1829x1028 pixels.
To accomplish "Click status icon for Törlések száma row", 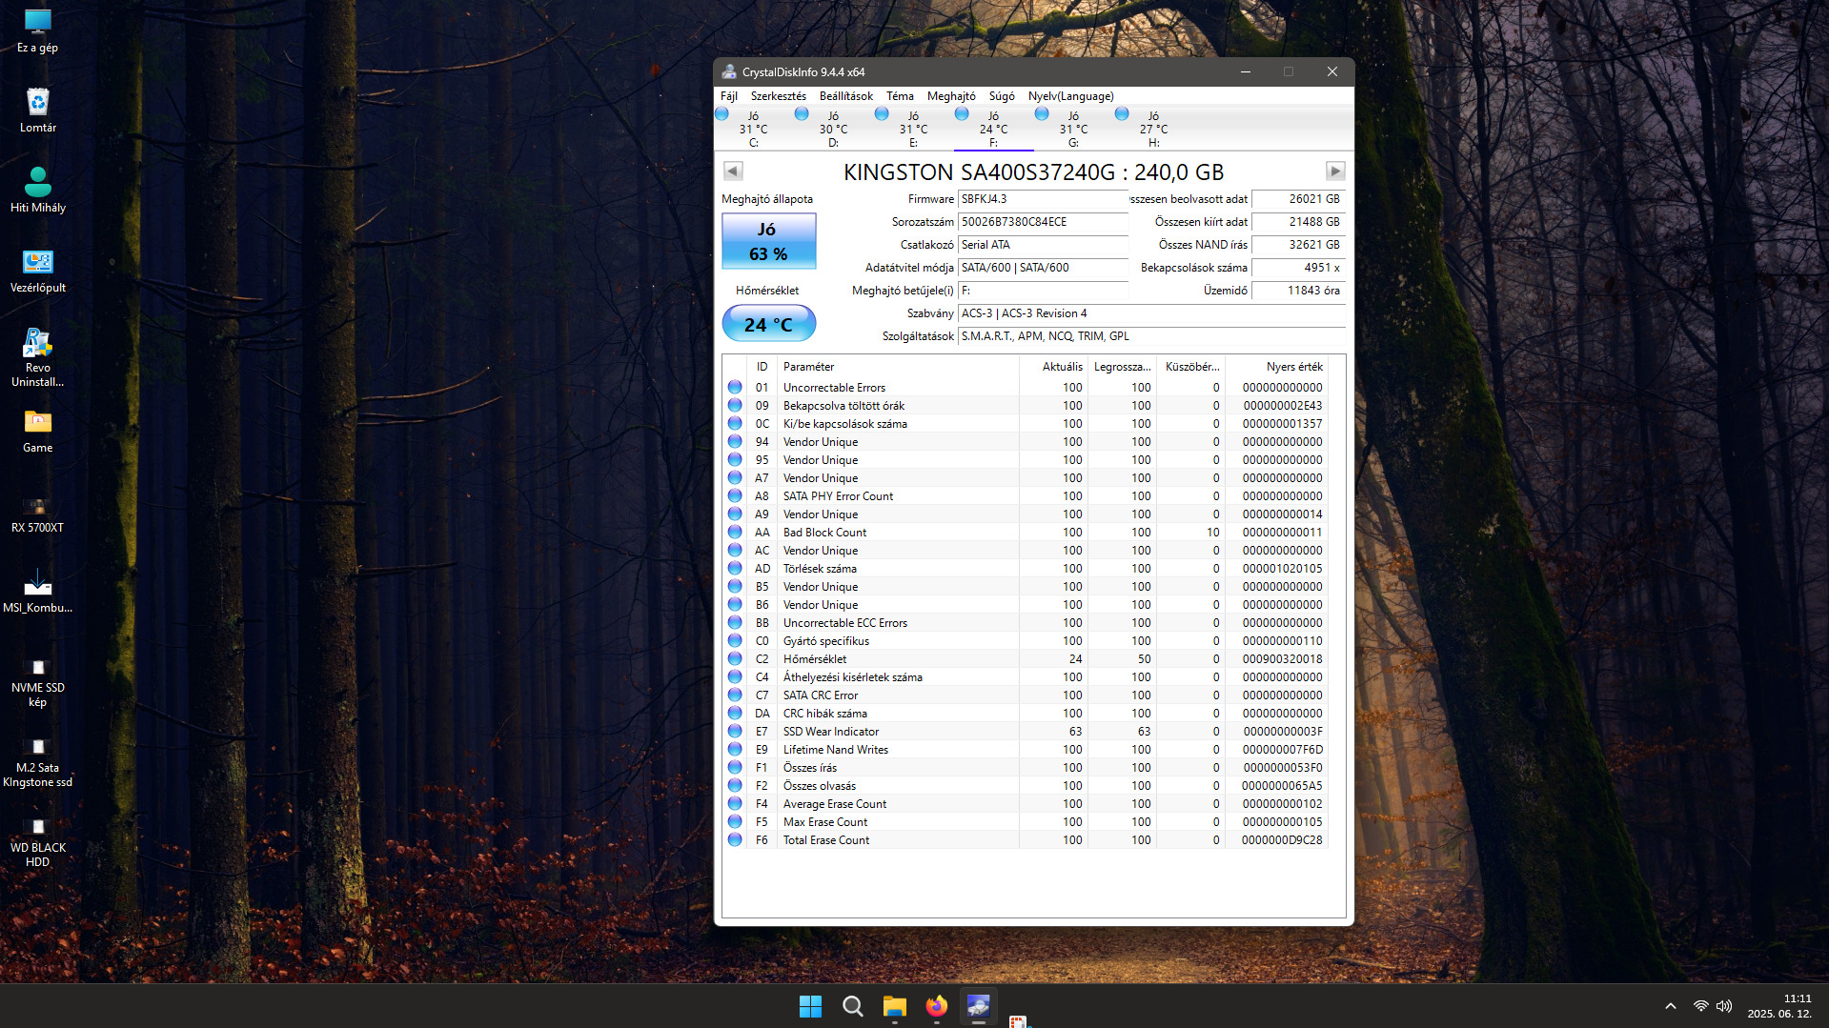I will pos(735,569).
